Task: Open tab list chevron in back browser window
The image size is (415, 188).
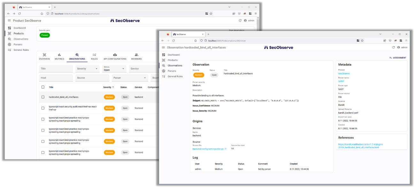Action: (x=229, y=7)
